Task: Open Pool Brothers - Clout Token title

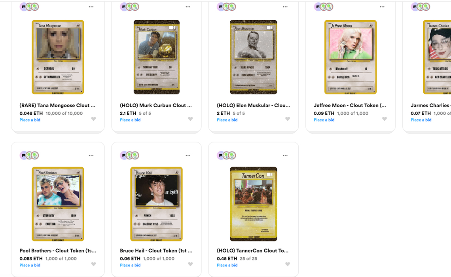Action: (58, 250)
